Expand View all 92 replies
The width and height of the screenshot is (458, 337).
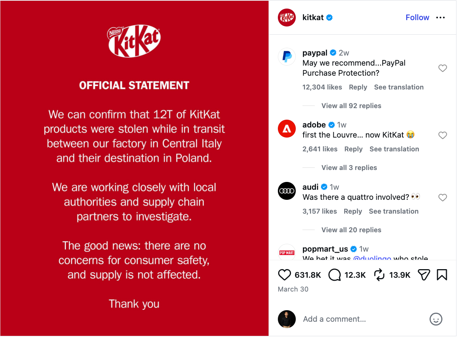coord(351,106)
